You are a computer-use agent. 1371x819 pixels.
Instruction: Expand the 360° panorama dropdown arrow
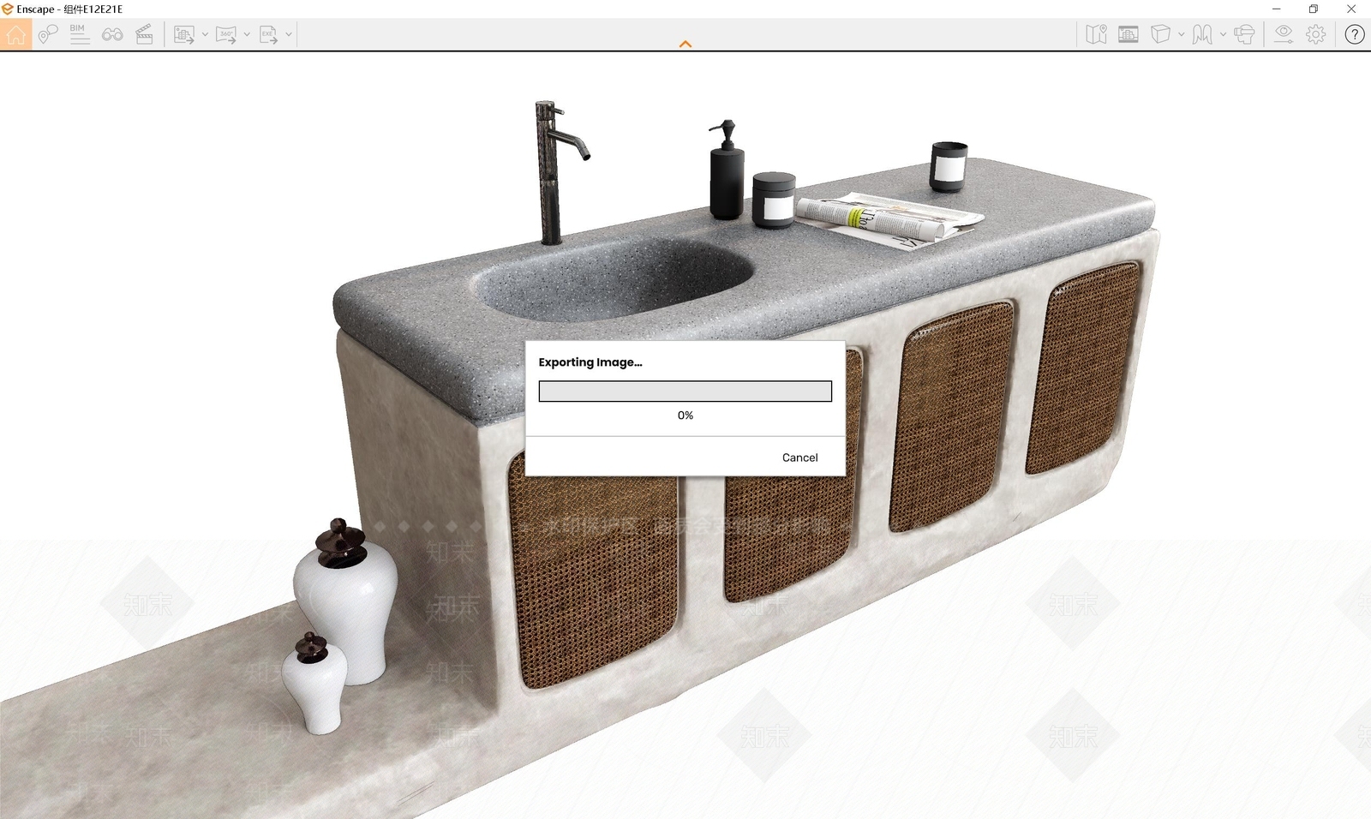(247, 34)
